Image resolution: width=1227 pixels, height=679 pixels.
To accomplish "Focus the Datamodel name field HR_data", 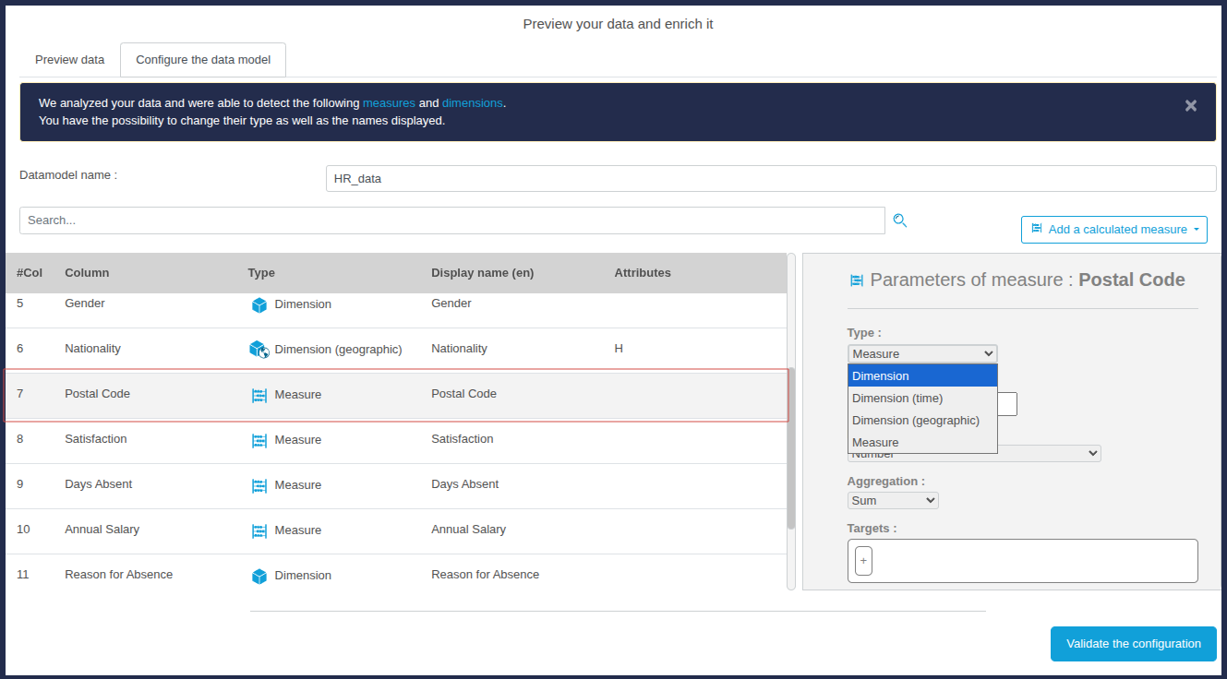I will coord(770,178).
